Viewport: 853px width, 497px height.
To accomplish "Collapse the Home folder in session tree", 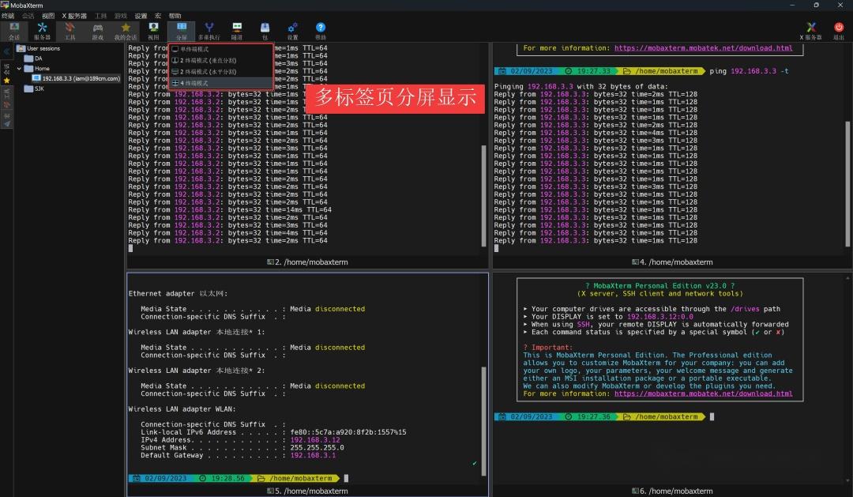I will 17,68.
